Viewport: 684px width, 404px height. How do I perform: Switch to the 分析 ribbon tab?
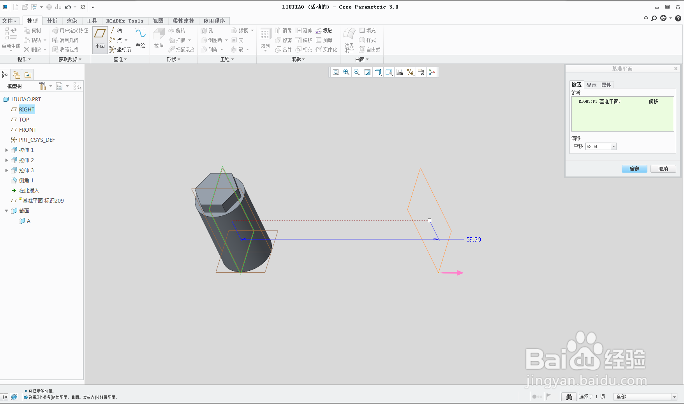52,21
